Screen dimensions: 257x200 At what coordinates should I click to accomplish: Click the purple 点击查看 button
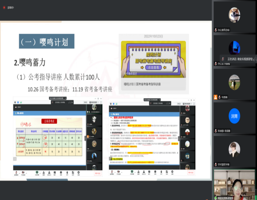click(x=153, y=68)
